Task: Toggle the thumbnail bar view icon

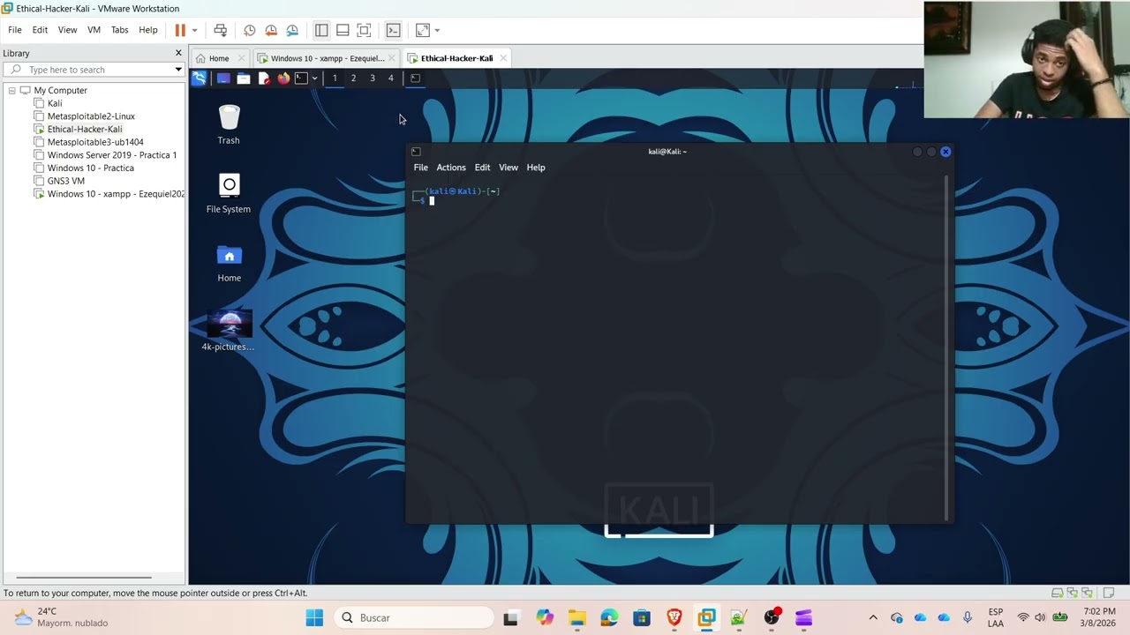Action: tap(343, 30)
